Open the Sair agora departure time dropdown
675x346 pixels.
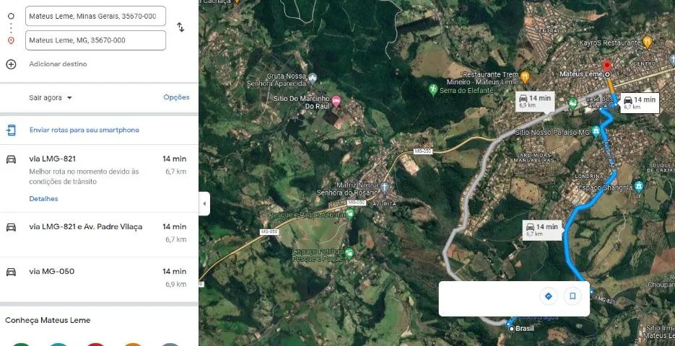51,97
